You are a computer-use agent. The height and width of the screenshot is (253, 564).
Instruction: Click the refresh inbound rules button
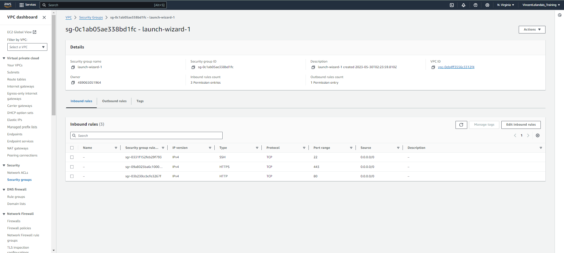(461, 125)
